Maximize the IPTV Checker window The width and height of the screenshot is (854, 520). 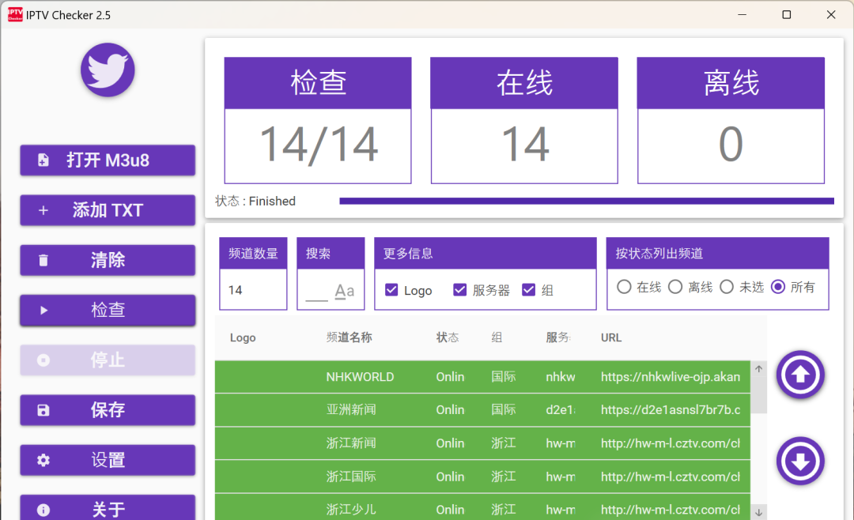[x=787, y=15]
